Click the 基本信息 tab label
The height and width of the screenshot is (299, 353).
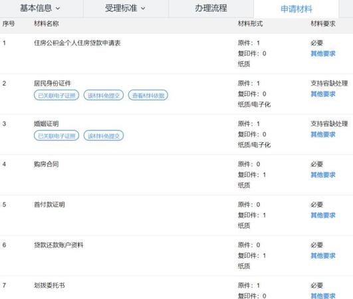36,9
